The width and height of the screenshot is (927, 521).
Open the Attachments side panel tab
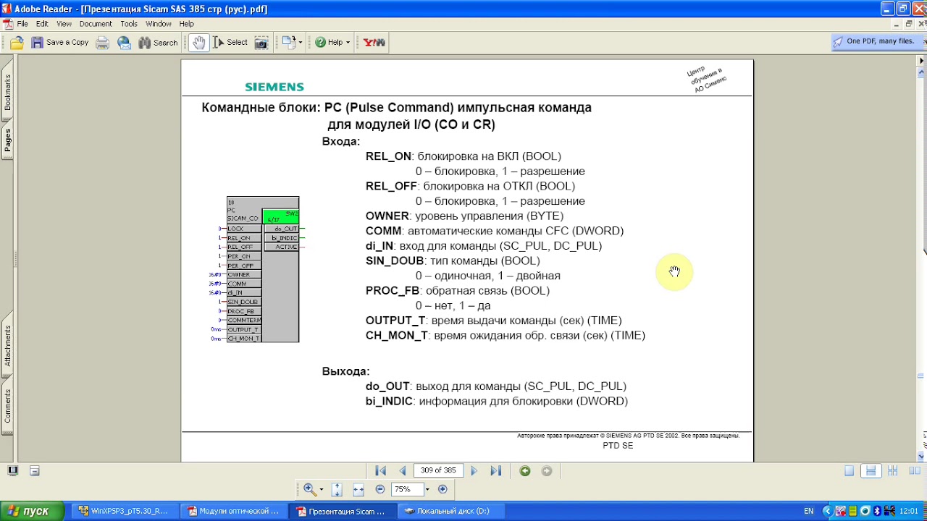click(x=7, y=346)
